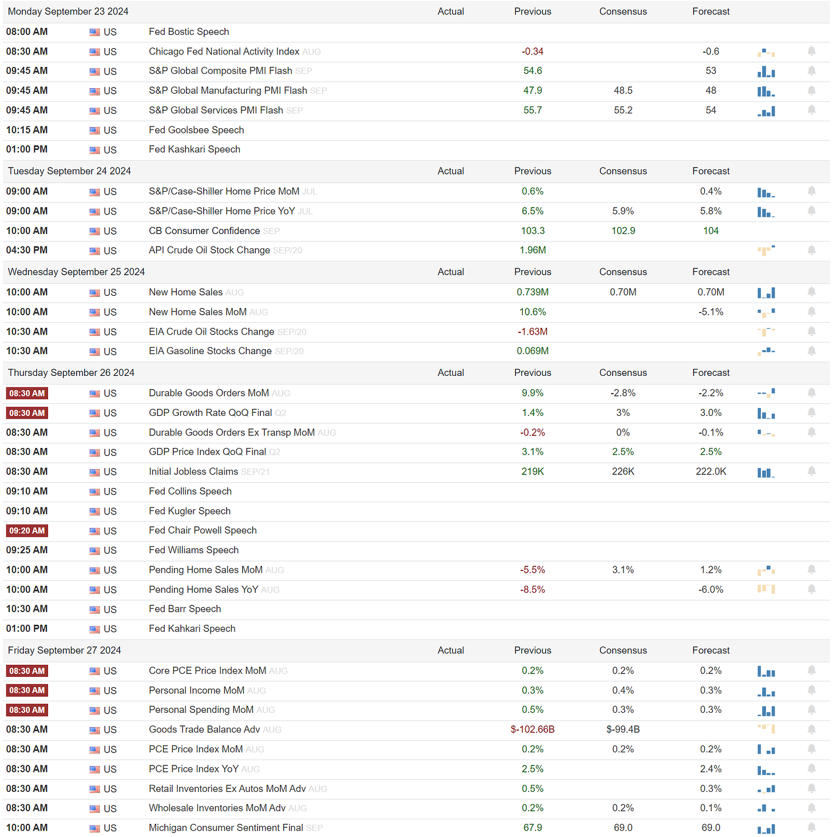The height and width of the screenshot is (837, 833).
Task: Click the Wednesday September 25 2024 date header
Action: pos(76,272)
